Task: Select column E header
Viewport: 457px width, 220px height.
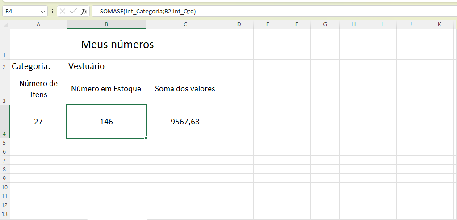Action: coord(268,24)
